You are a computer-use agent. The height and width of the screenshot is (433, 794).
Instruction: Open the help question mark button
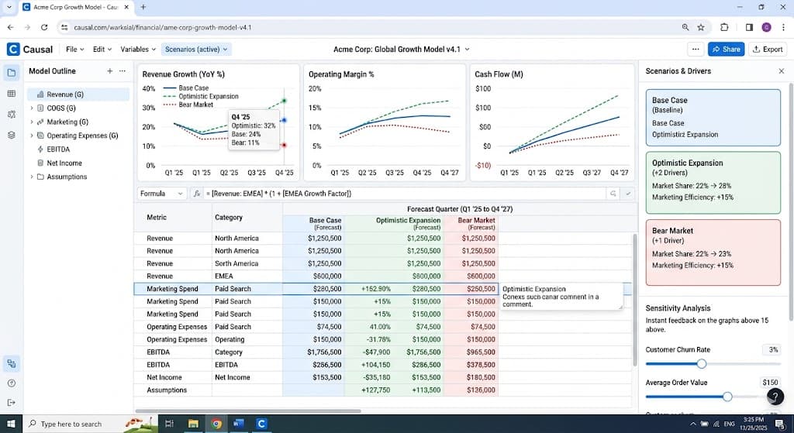point(775,397)
